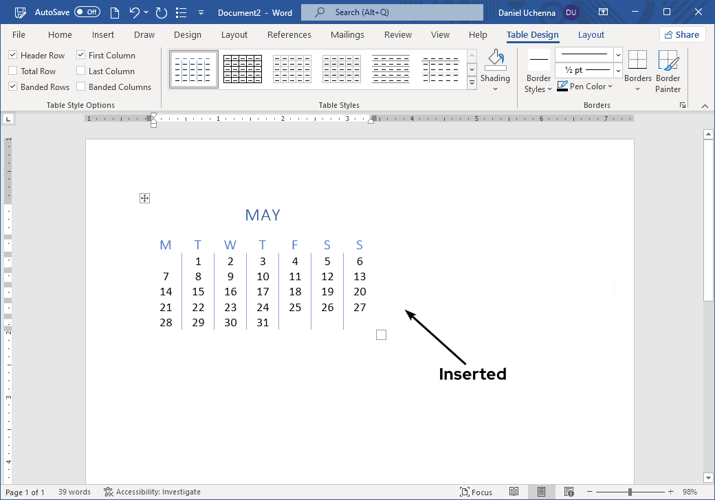Click the Undo icon in Quick Access Toolbar
The image size is (715, 500).
click(132, 12)
